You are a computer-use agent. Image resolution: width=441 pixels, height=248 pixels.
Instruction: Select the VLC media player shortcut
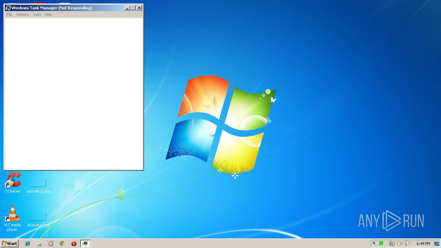(x=12, y=218)
